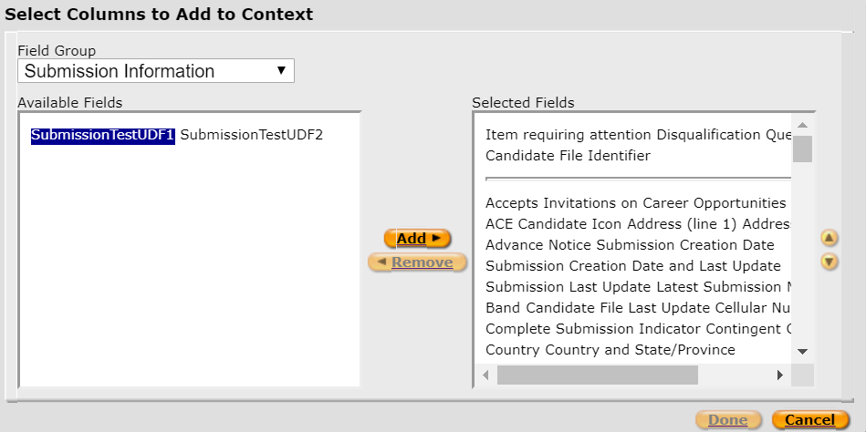Click the vertical scrollbar thumb in Selected Fields
Image resolution: width=866 pixels, height=432 pixels.
pyautogui.click(x=802, y=149)
